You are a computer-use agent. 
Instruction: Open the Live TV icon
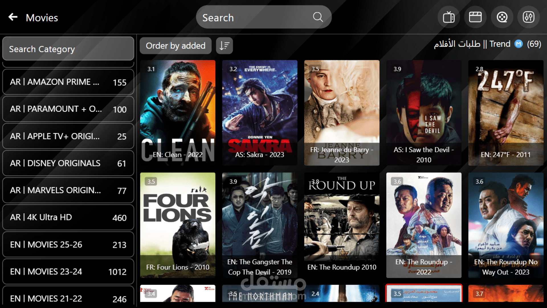pyautogui.click(x=449, y=17)
